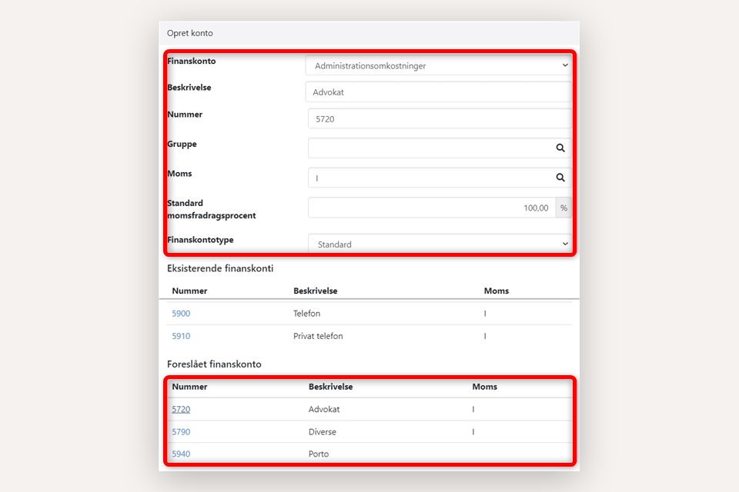Open existing account 5900 link
This screenshot has width=739, height=492.
point(181,314)
